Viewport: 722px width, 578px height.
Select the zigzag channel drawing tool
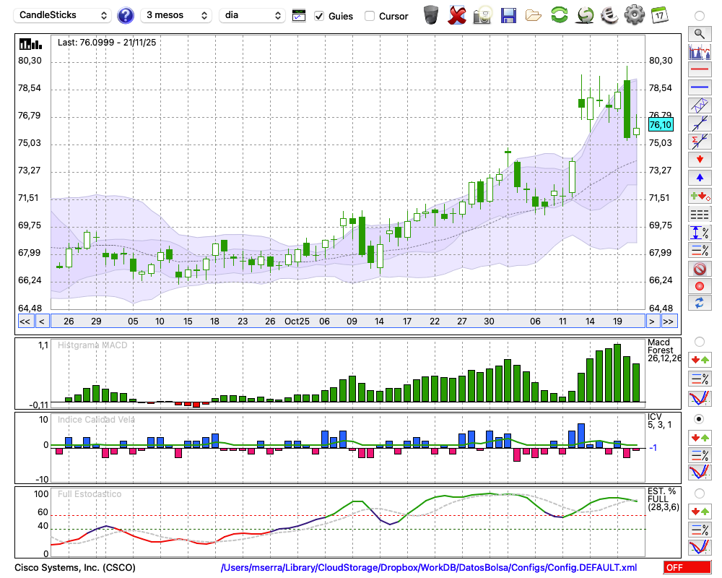coord(699,105)
